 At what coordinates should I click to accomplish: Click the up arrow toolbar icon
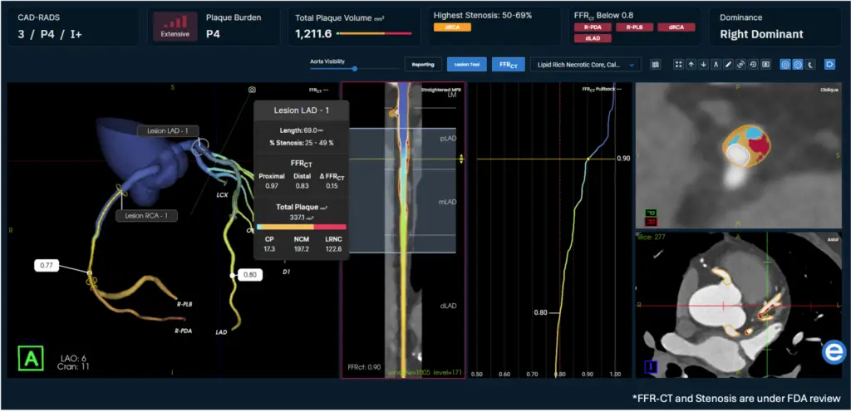[x=691, y=65]
